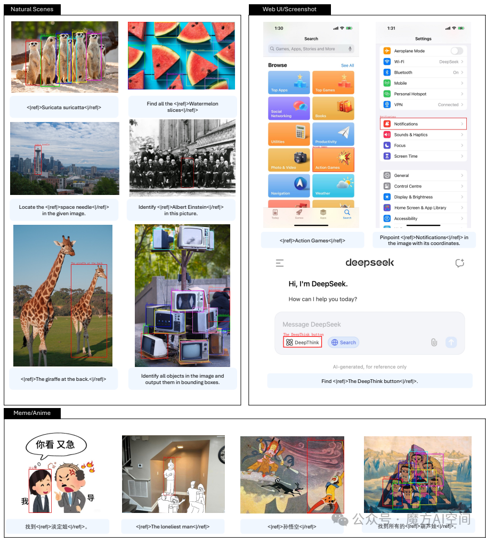The image size is (486, 538).
Task: Open the Social Networking category card
Action: click(x=289, y=108)
